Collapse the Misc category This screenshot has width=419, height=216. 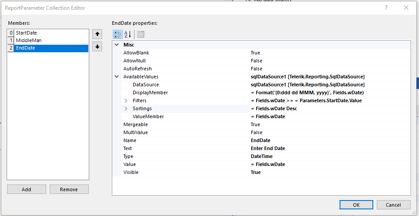[117, 45]
